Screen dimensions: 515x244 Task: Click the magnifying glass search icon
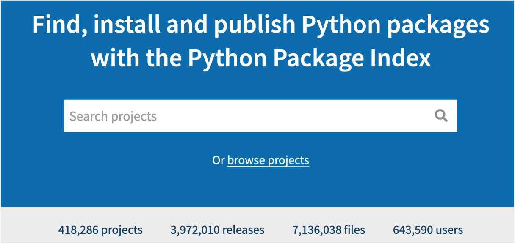(441, 116)
